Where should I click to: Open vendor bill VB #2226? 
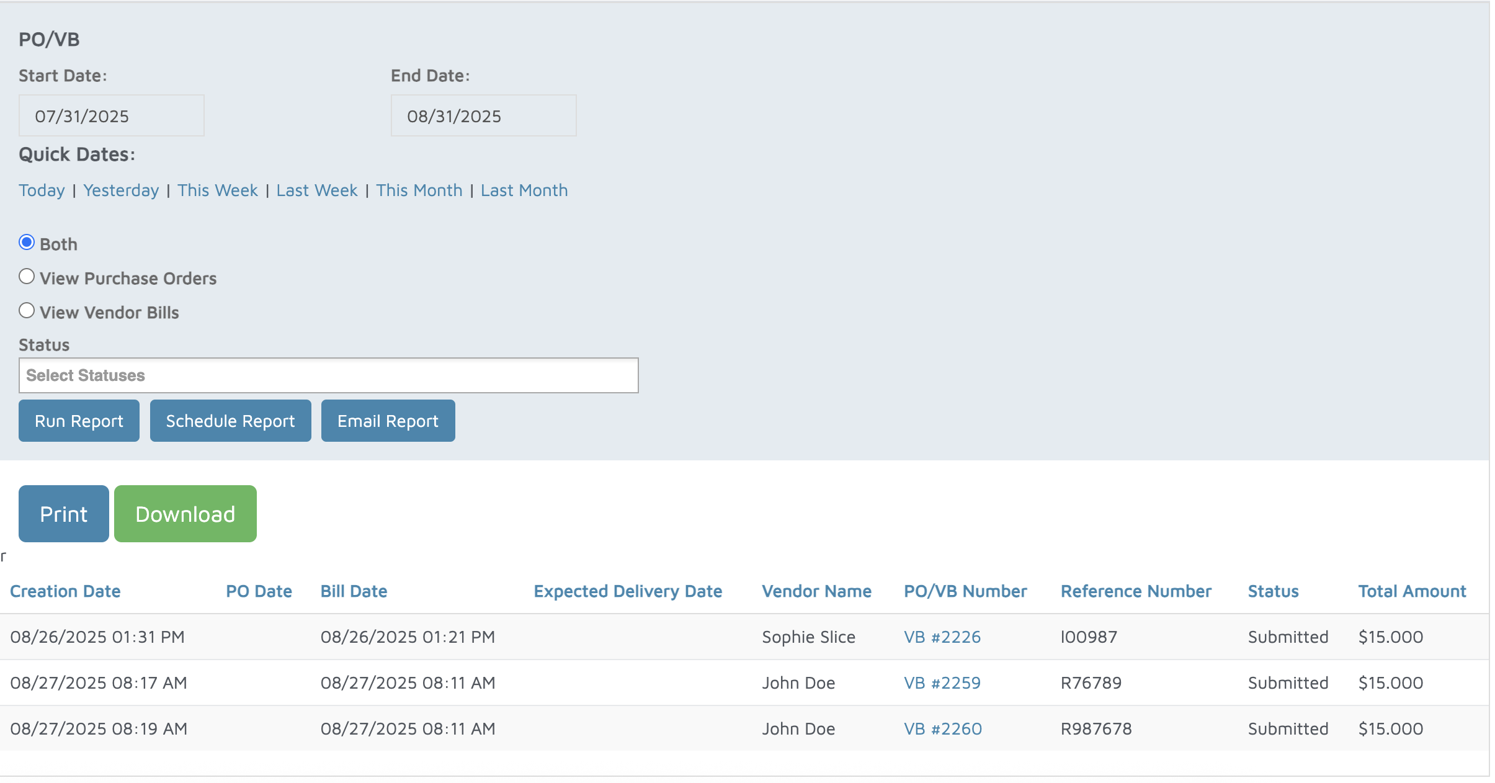tap(942, 637)
